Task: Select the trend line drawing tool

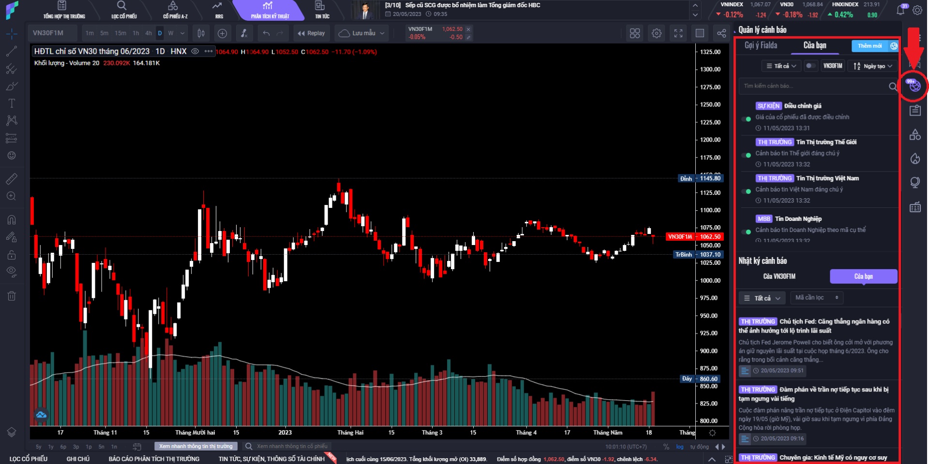Action: pos(12,51)
